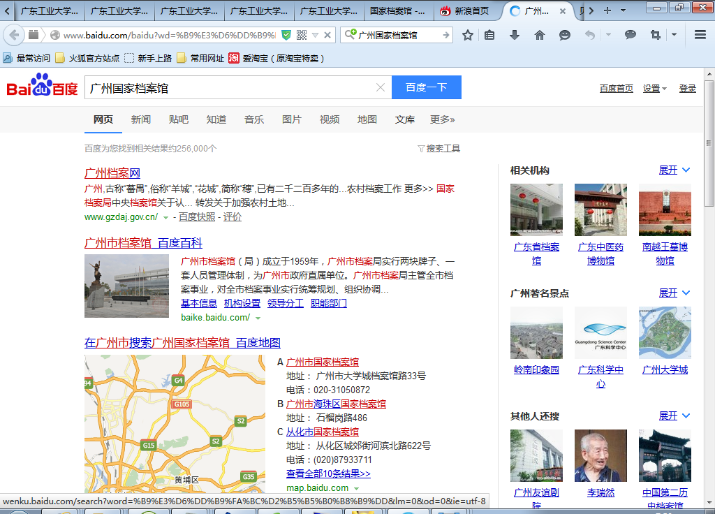Click the bookmark star icon
715x514 pixels.
pyautogui.click(x=468, y=35)
